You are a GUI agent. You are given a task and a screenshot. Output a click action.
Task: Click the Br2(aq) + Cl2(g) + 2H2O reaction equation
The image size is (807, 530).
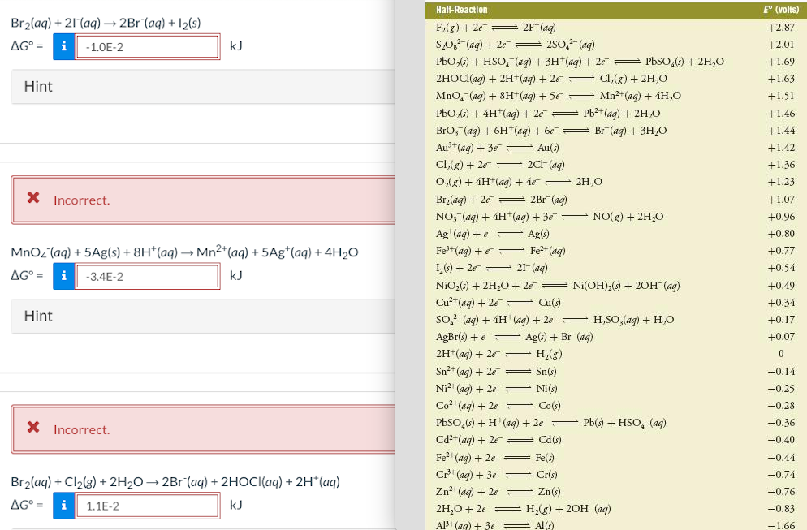175,481
